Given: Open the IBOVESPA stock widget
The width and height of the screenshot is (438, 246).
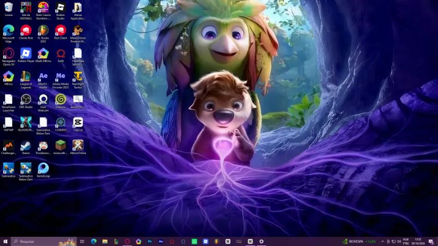Looking at the screenshot, I should pyautogui.click(x=359, y=241).
